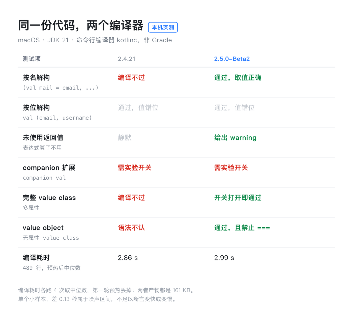This screenshot has height=309, width=353.
Task: Click the 编译耗时 row label
Action: click(x=36, y=258)
